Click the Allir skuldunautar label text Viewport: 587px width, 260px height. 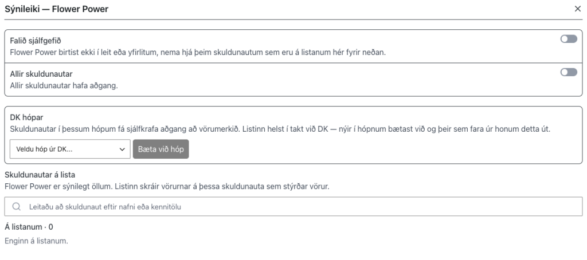click(41, 74)
